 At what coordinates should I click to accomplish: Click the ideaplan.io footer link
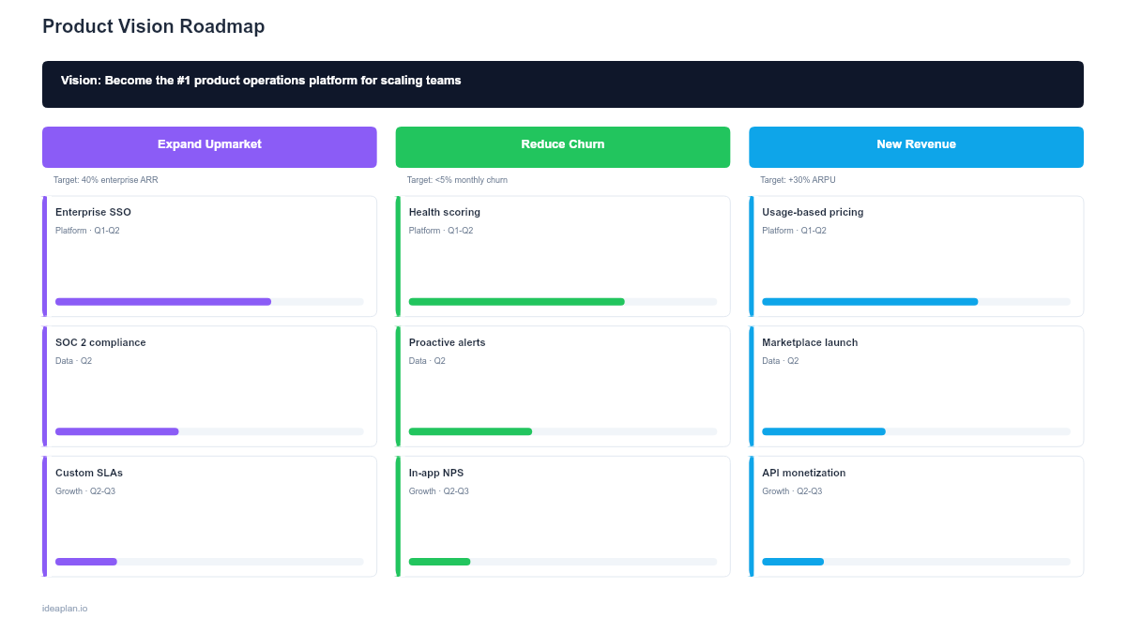coord(63,608)
